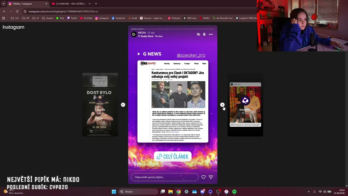Open Spotify from the taskbar
348x196 pixels.
click(234, 192)
